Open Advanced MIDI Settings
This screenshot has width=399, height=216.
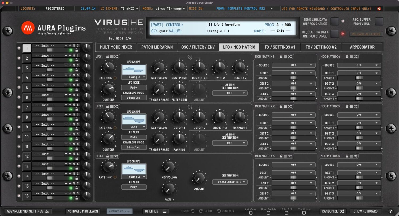coord(28,211)
